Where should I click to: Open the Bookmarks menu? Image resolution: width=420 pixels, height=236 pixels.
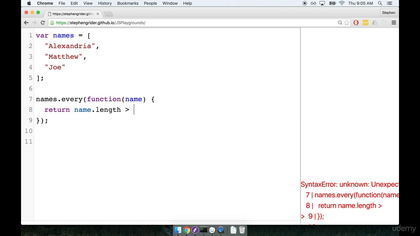tap(128, 3)
